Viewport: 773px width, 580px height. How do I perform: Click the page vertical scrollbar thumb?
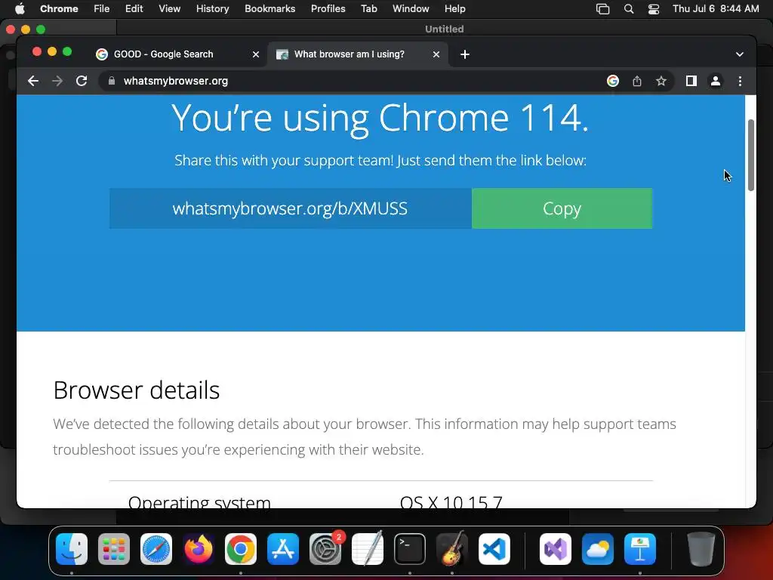(751, 156)
